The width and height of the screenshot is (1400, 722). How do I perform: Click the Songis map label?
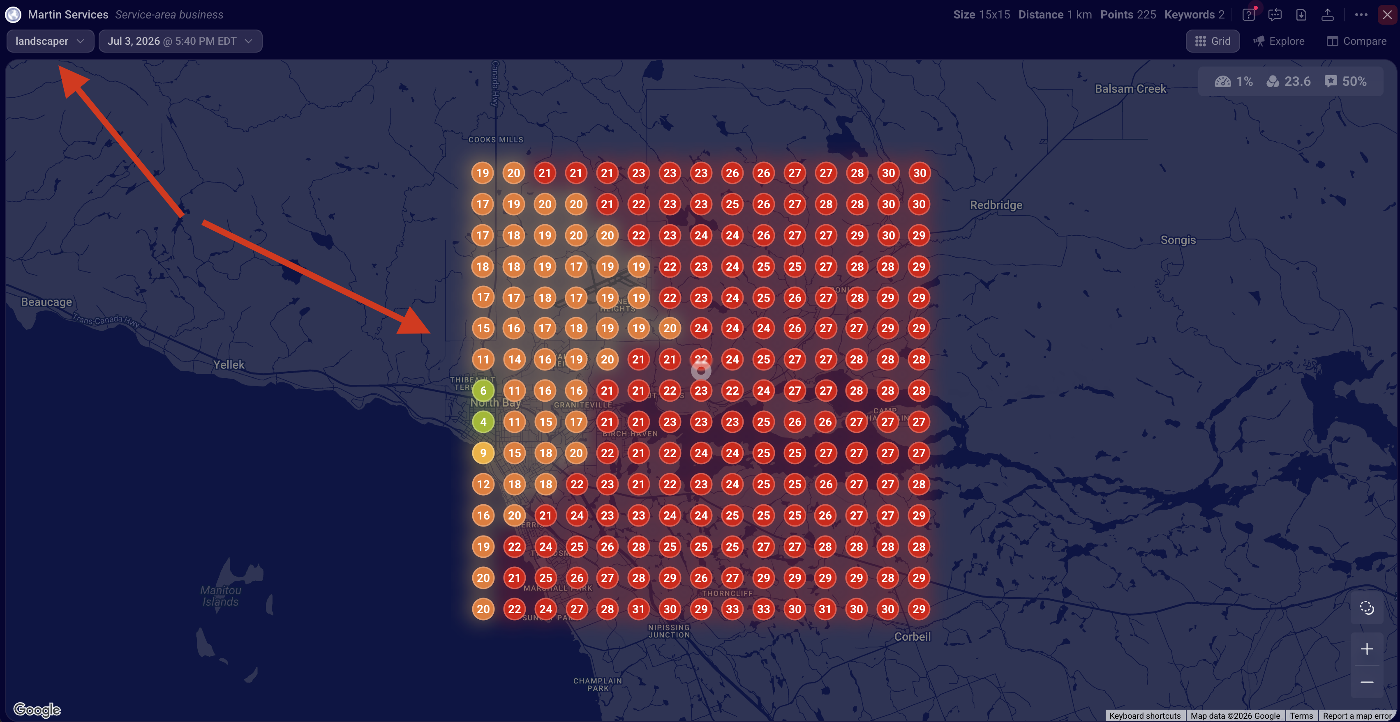click(x=1178, y=240)
